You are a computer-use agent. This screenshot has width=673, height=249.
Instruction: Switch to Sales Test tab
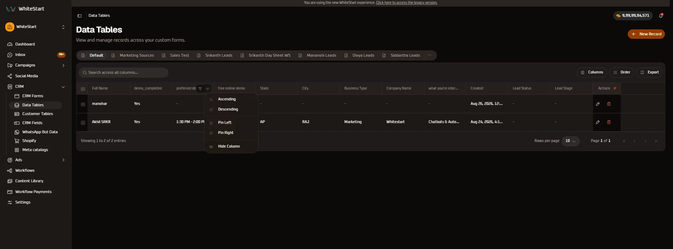175,55
